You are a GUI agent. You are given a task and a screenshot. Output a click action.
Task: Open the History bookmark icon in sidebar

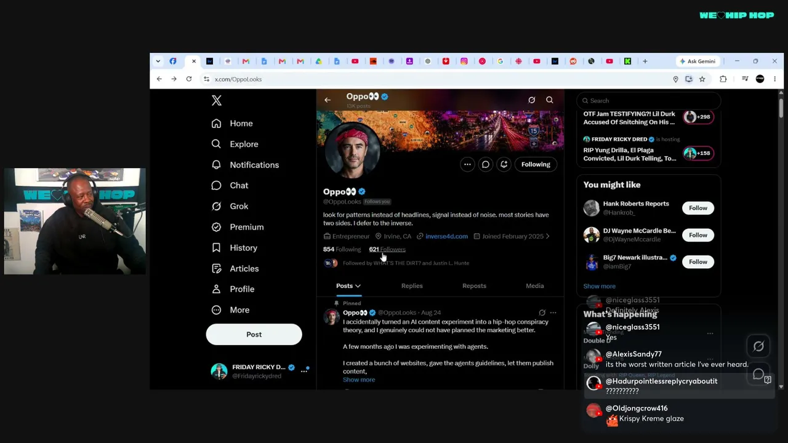[216, 247]
